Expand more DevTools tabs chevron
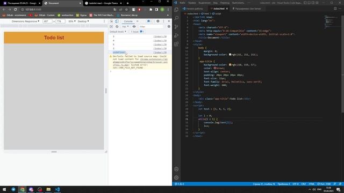This screenshot has width=344, height=193. pyautogui.click(x=138, y=21)
